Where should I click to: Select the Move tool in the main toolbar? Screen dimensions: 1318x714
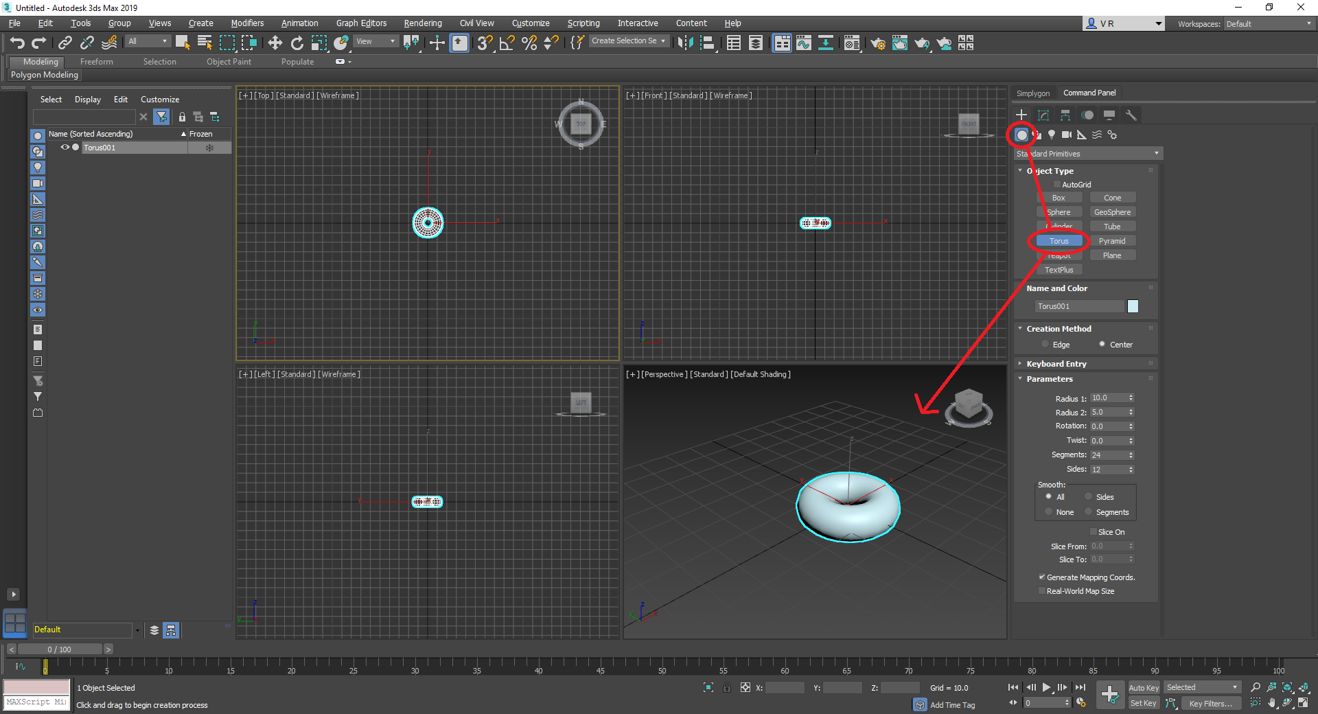coord(275,43)
